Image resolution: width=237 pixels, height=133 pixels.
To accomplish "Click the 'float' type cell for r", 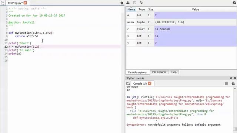I will tap(141, 29).
